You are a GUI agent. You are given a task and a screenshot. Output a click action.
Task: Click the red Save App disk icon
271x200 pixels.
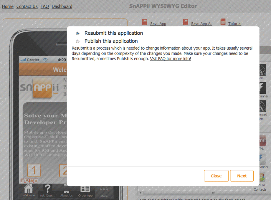pyautogui.click(x=145, y=22)
